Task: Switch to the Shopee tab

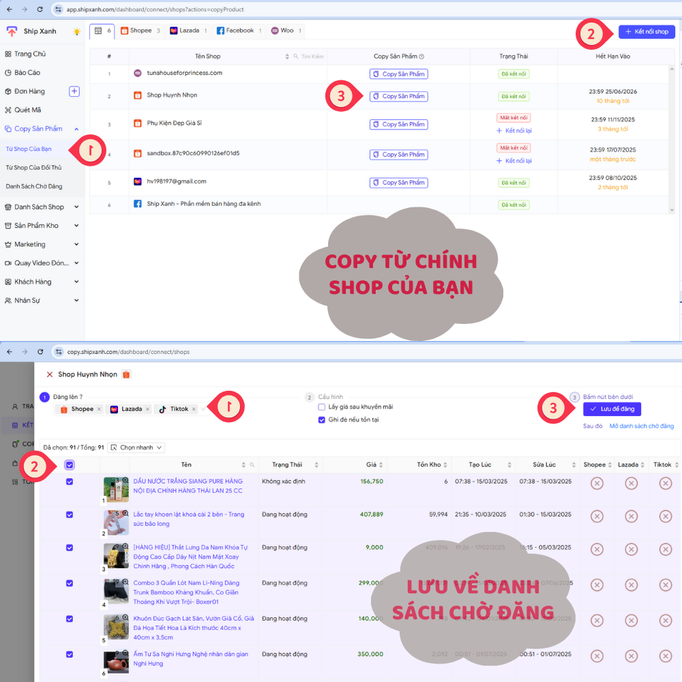Action: click(140, 31)
